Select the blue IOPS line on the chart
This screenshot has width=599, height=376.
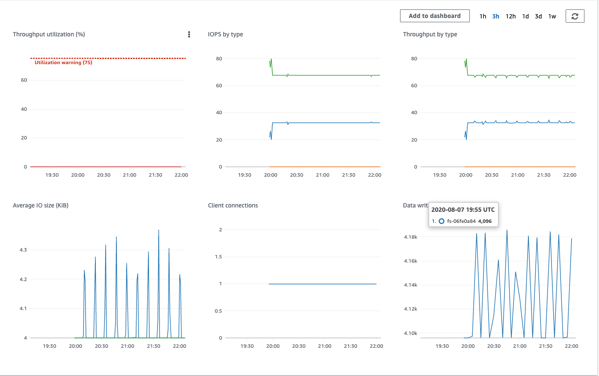[325, 122]
